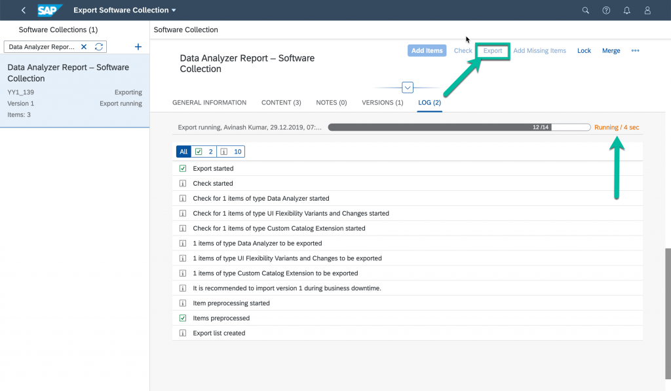Click the SAP logo
Image resolution: width=671 pixels, height=391 pixels.
pyautogui.click(x=50, y=10)
